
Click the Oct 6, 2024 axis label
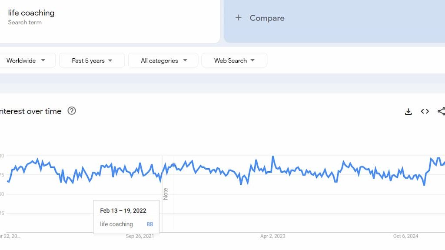(x=405, y=236)
